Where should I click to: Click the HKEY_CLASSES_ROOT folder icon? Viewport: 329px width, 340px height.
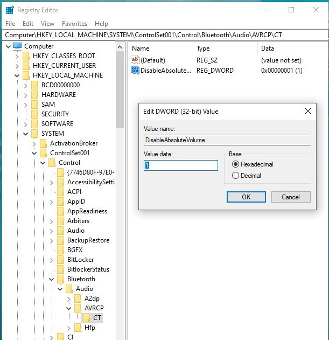[26, 56]
